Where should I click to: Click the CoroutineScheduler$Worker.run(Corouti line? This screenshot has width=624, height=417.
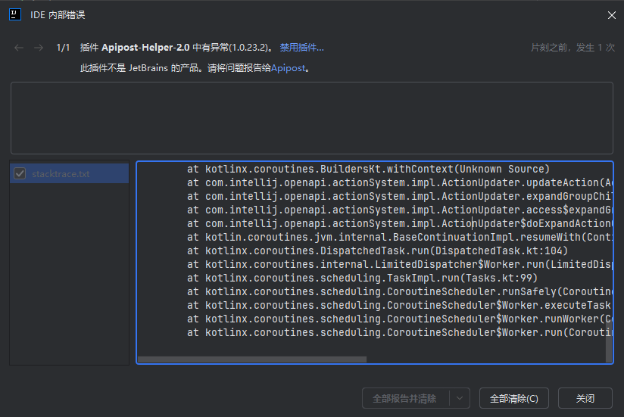[400, 332]
